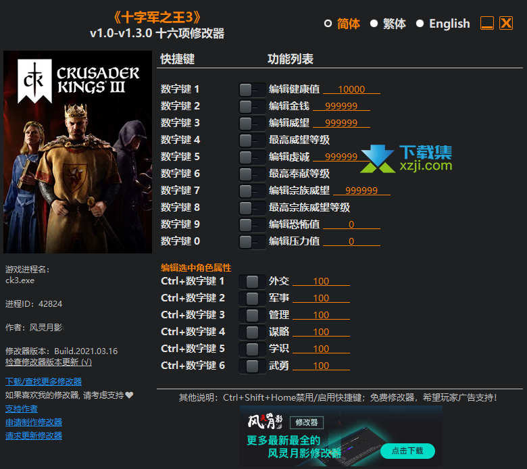Toggle 编辑压力值 switch
Screen dimensions: 527x469
coord(252,241)
